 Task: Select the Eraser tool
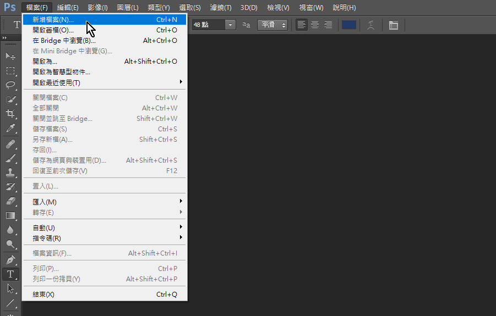click(10, 201)
